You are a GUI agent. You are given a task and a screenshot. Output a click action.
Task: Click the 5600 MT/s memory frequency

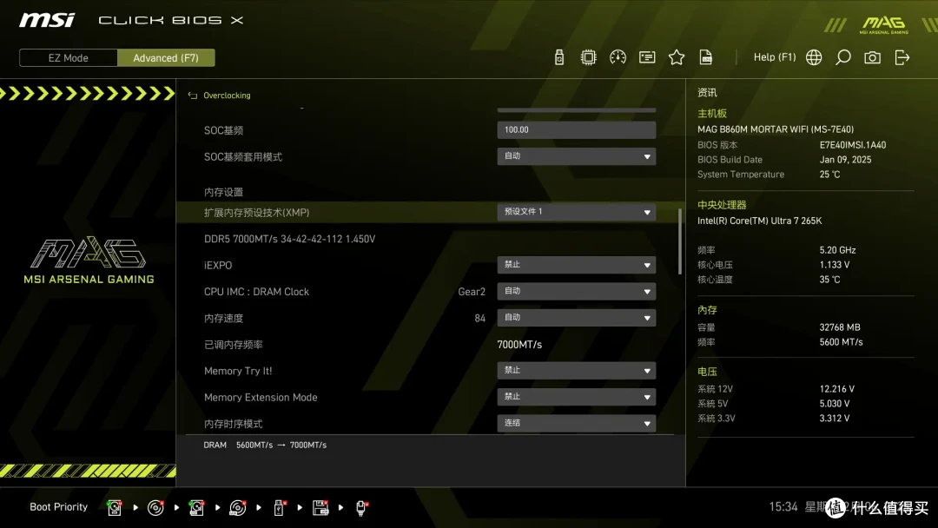point(841,342)
